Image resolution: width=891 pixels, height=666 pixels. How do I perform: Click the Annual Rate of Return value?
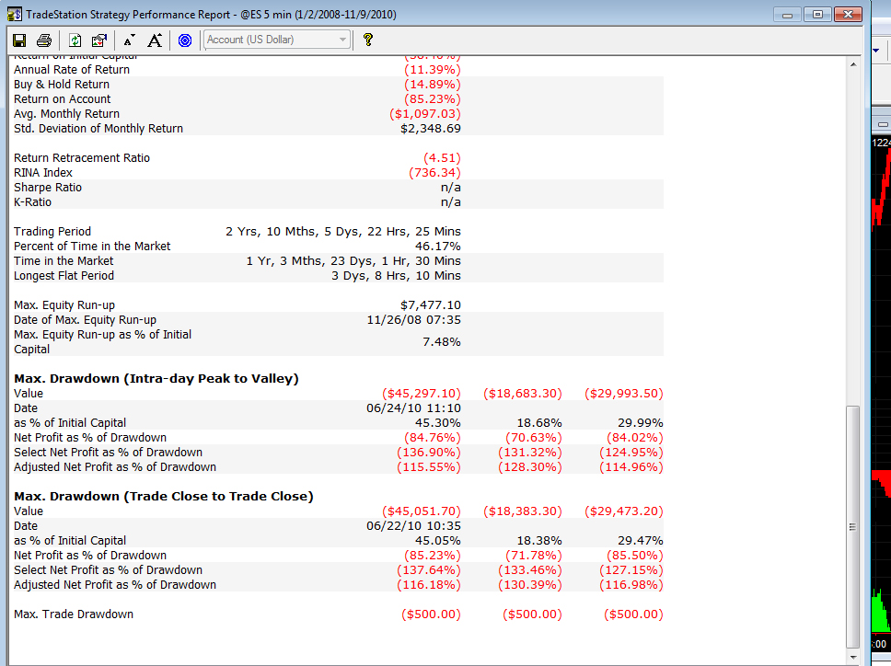pyautogui.click(x=433, y=70)
